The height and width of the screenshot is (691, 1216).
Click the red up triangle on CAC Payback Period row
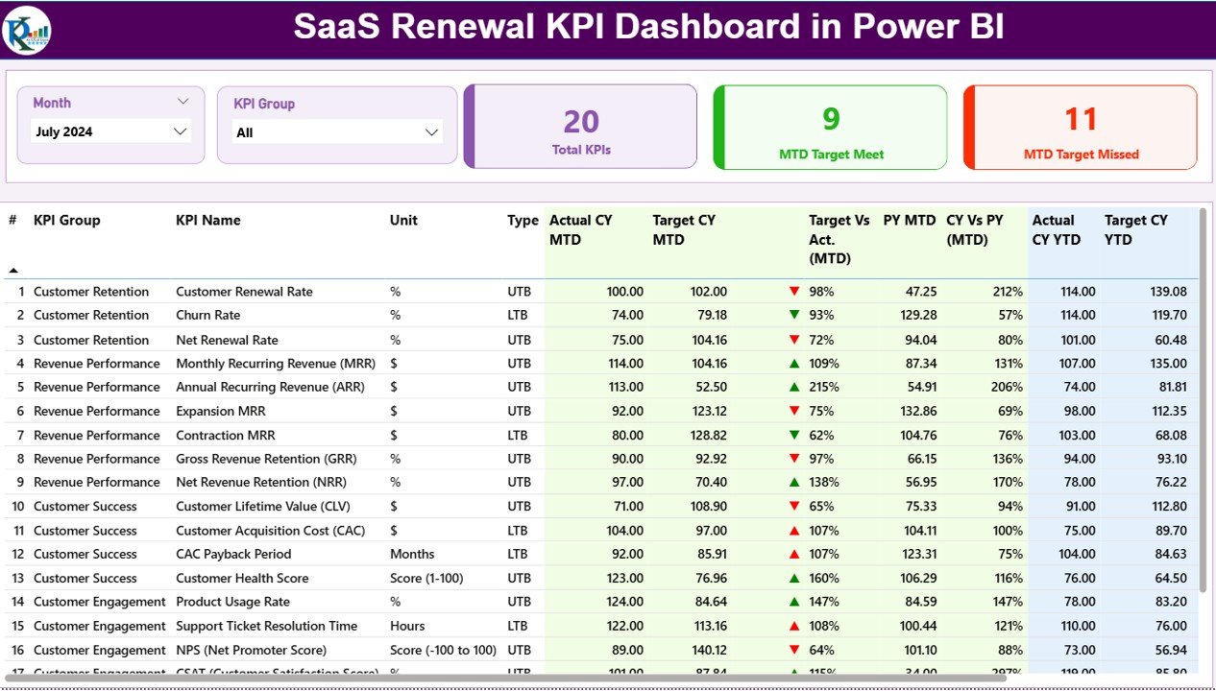793,554
